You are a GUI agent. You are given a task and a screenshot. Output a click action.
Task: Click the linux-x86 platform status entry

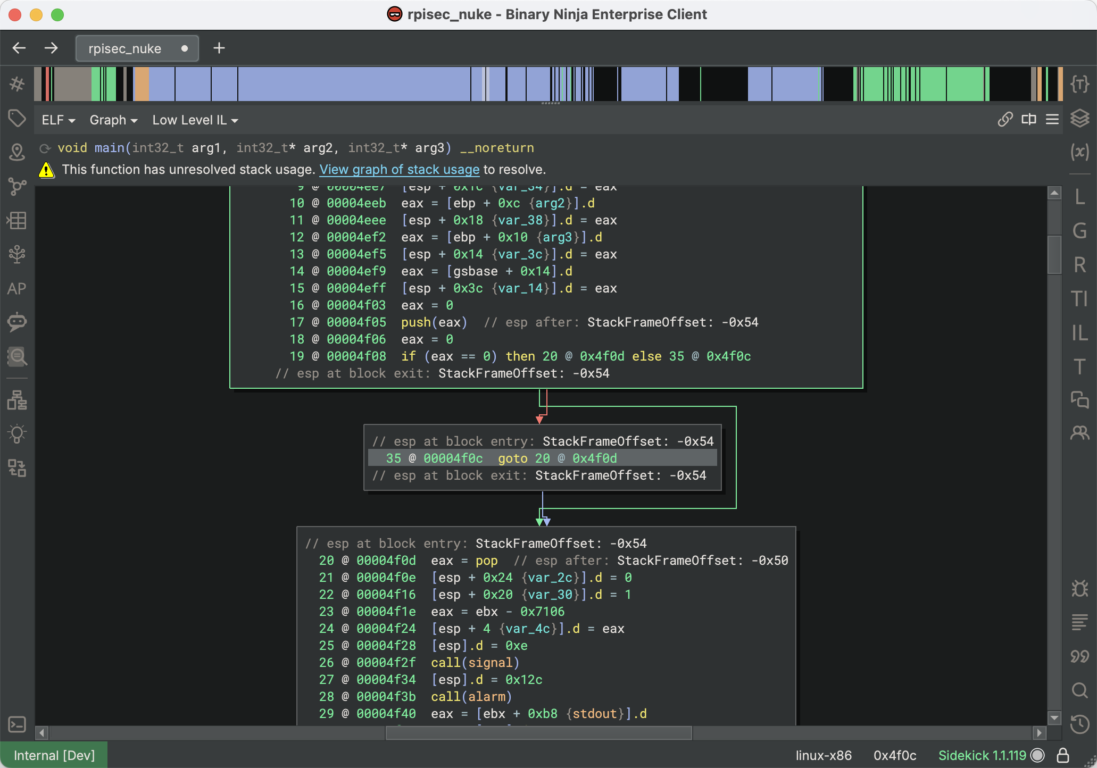click(824, 755)
